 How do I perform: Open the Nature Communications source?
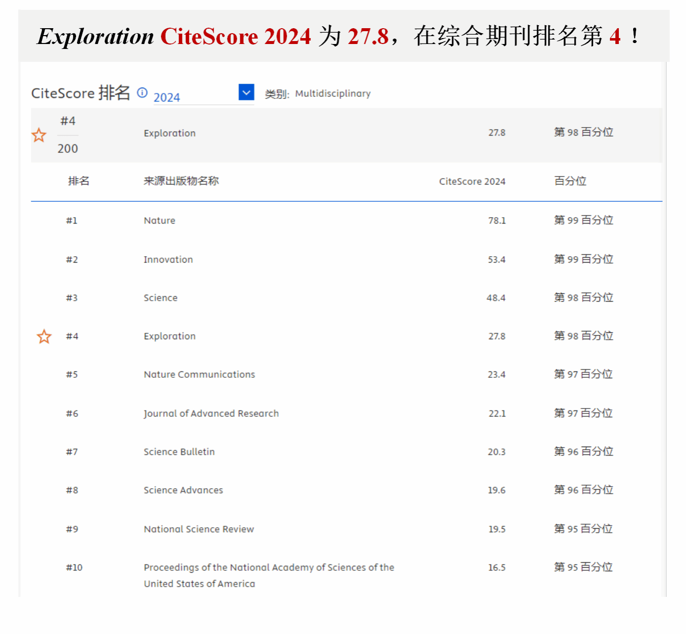coord(199,374)
